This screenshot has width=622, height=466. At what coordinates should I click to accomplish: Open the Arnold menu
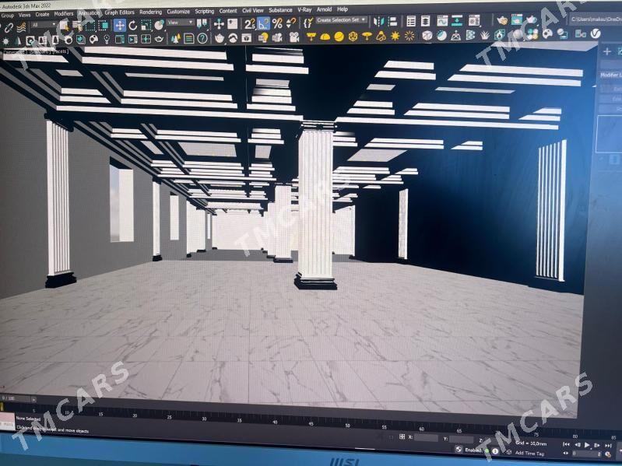click(324, 9)
